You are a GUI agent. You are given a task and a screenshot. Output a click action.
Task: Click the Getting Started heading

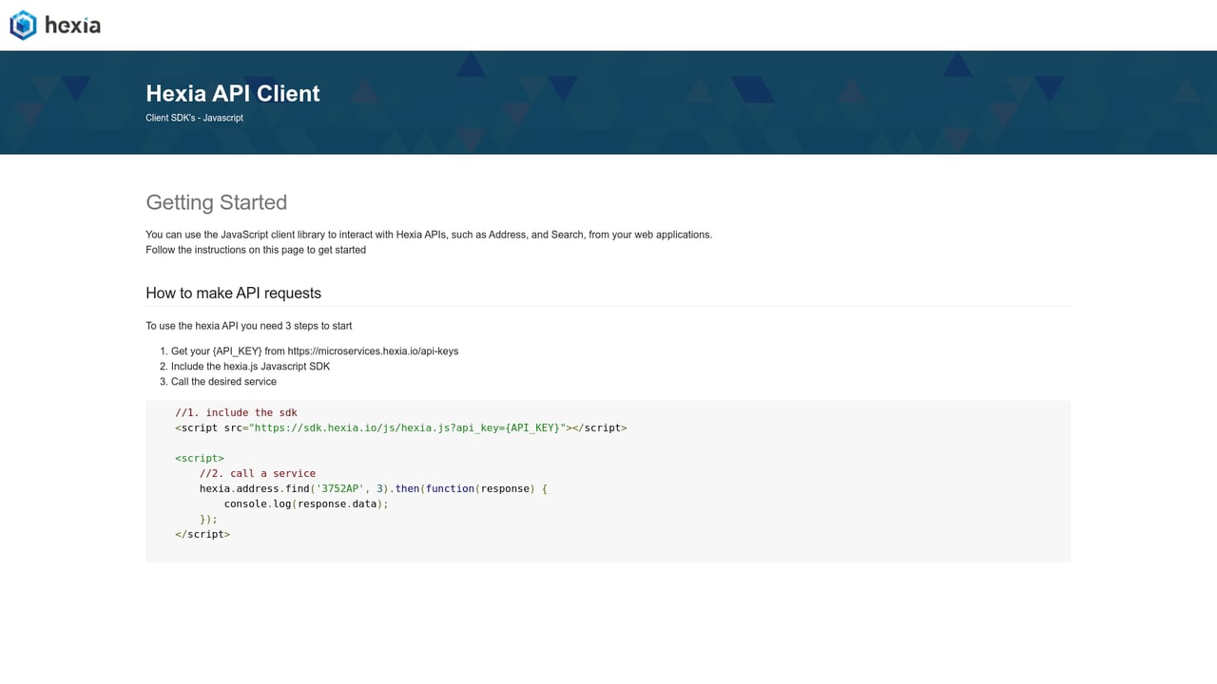click(216, 202)
